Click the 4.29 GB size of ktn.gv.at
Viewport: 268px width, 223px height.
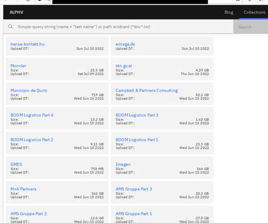(202, 70)
